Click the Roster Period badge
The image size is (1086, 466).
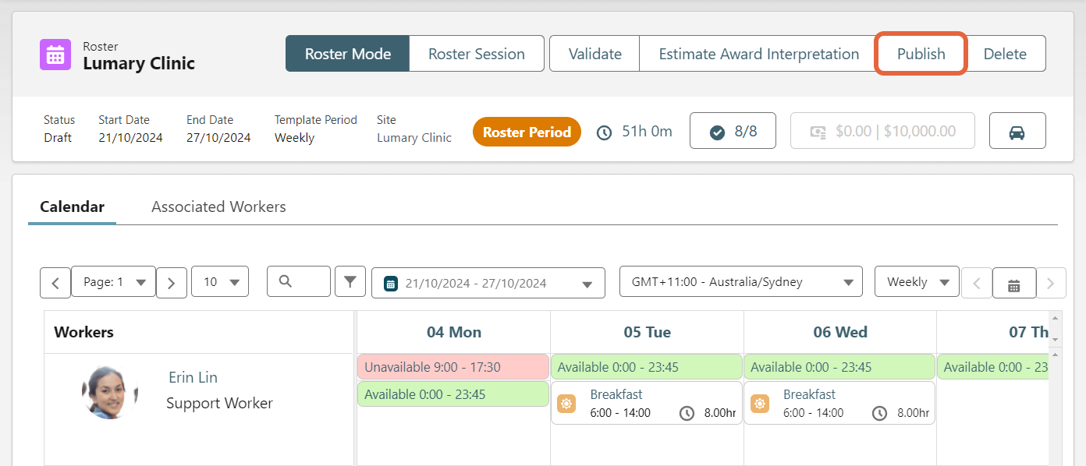(x=527, y=131)
